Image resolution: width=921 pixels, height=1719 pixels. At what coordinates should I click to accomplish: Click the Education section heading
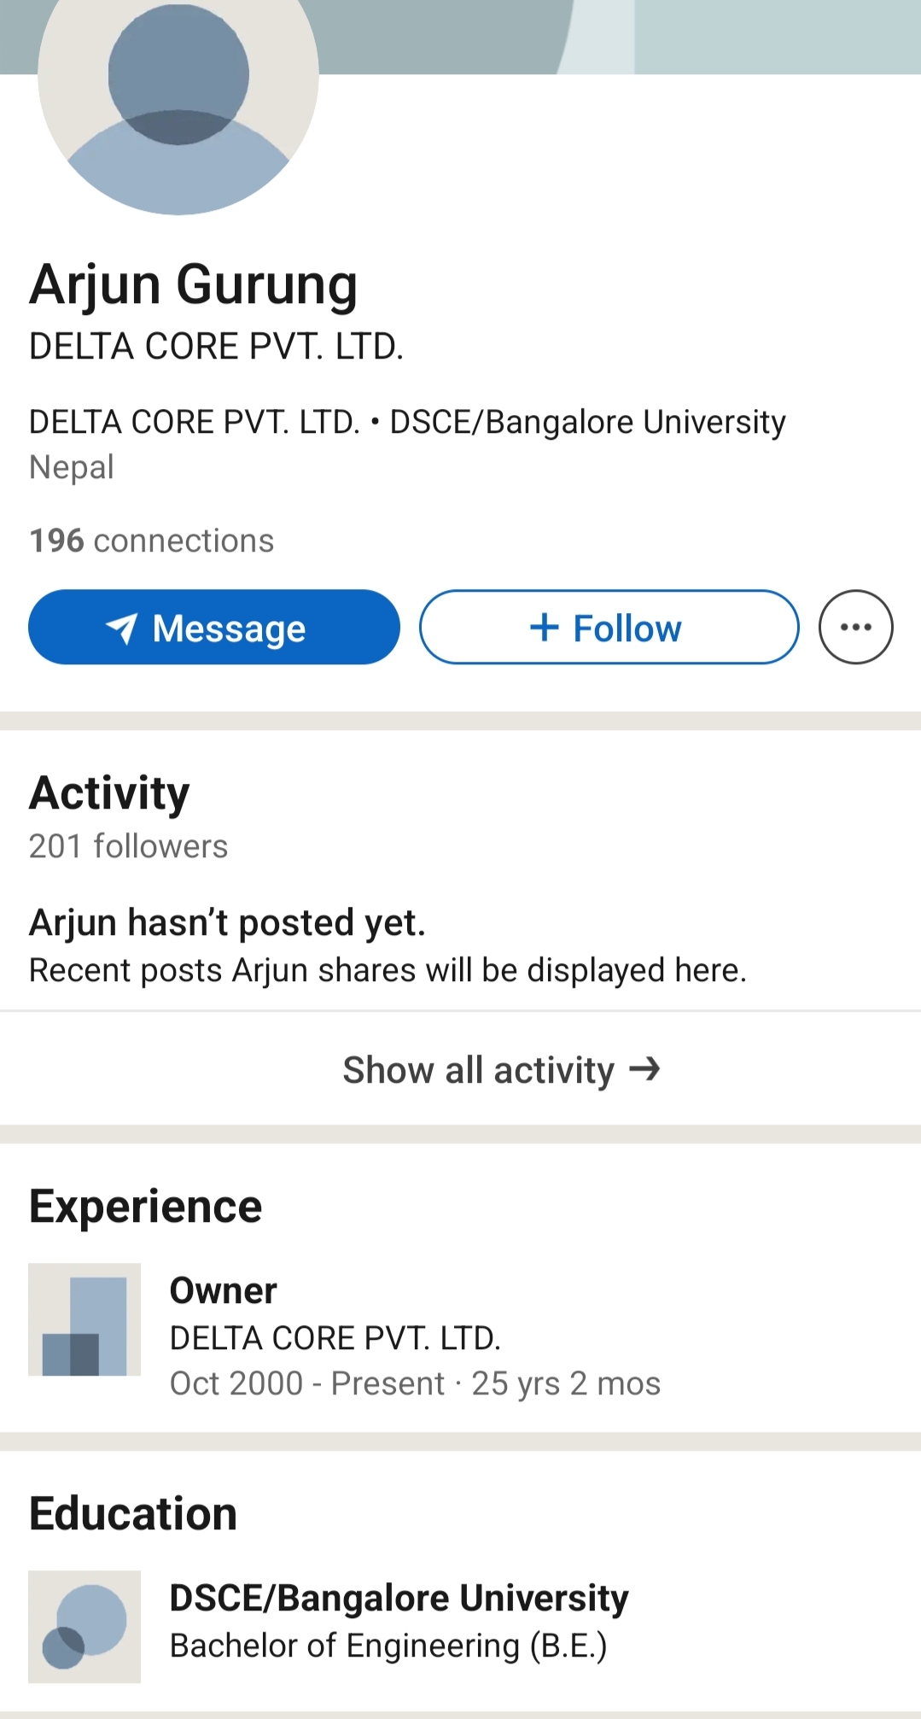click(x=133, y=1514)
